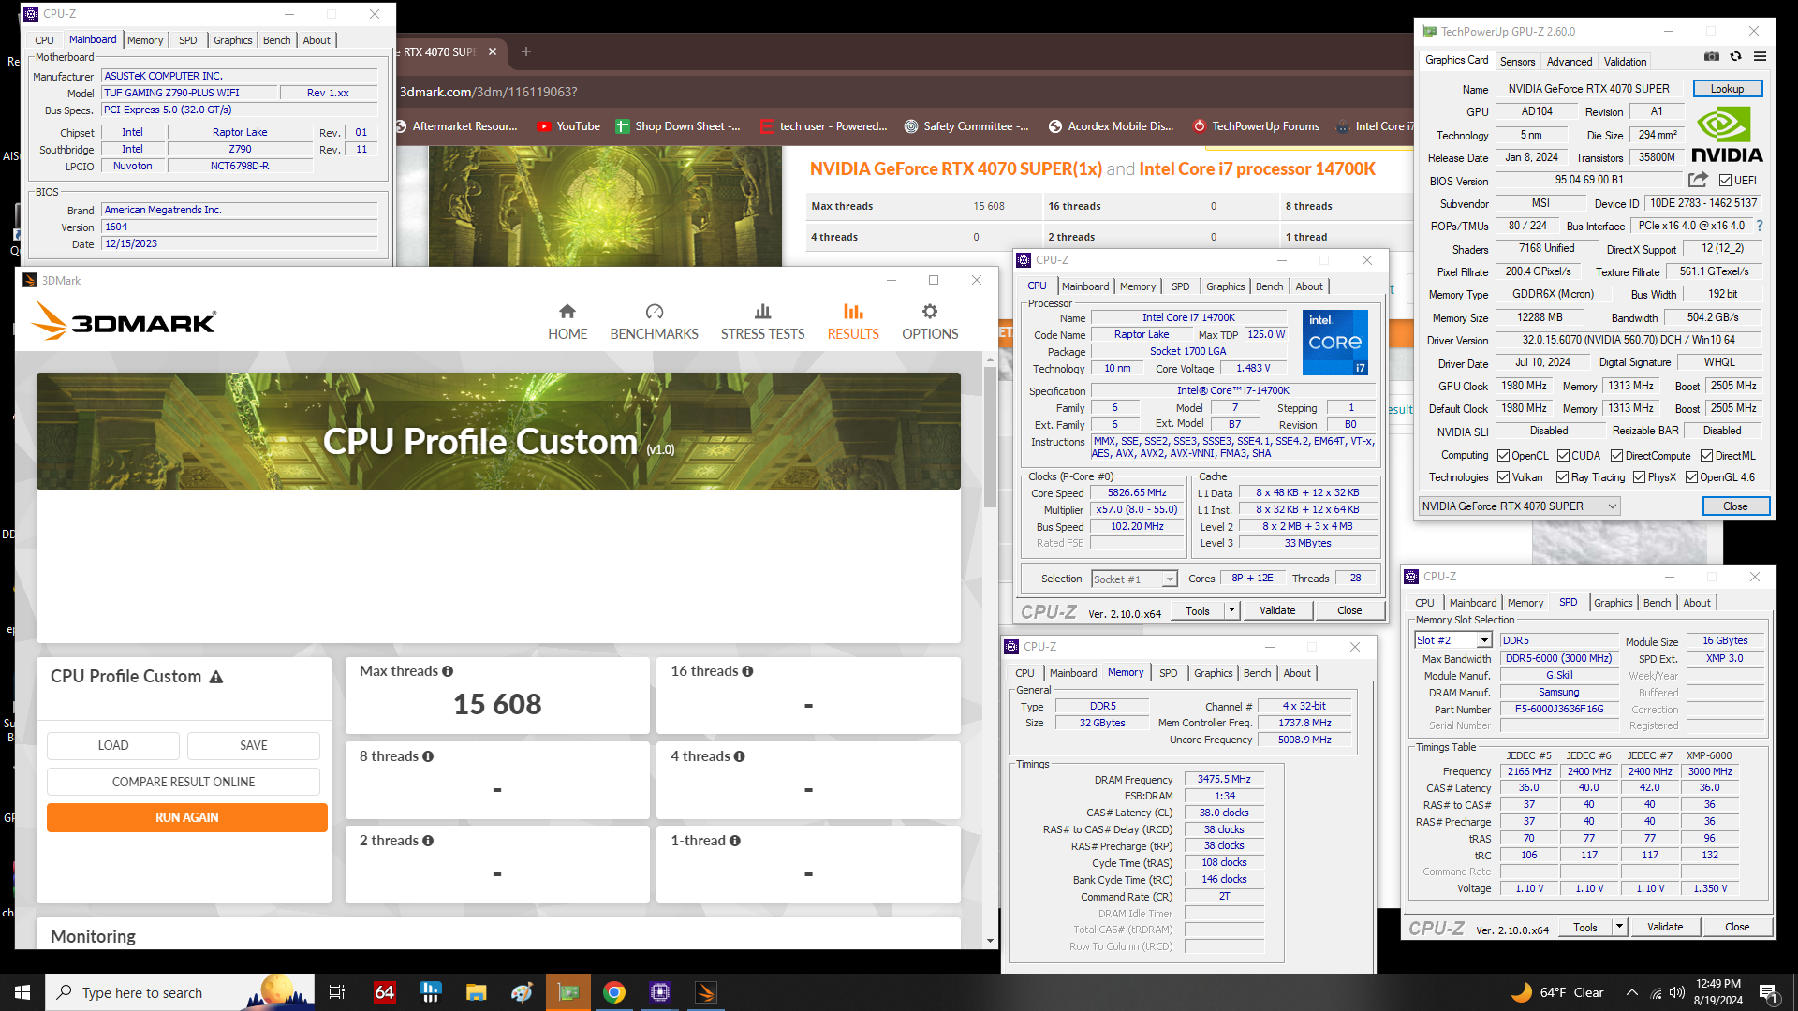The image size is (1798, 1011).
Task: Open the Validation tab in GPU-Z
Action: click(1625, 62)
